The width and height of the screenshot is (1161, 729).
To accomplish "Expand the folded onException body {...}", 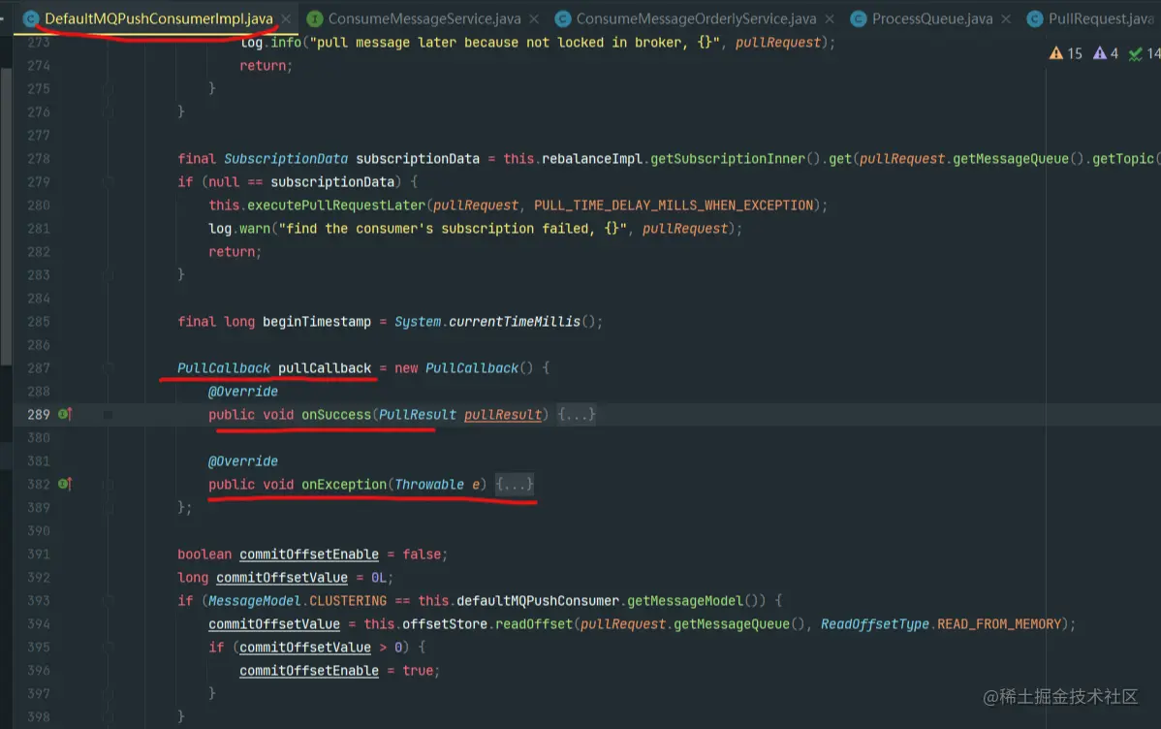I will [514, 484].
